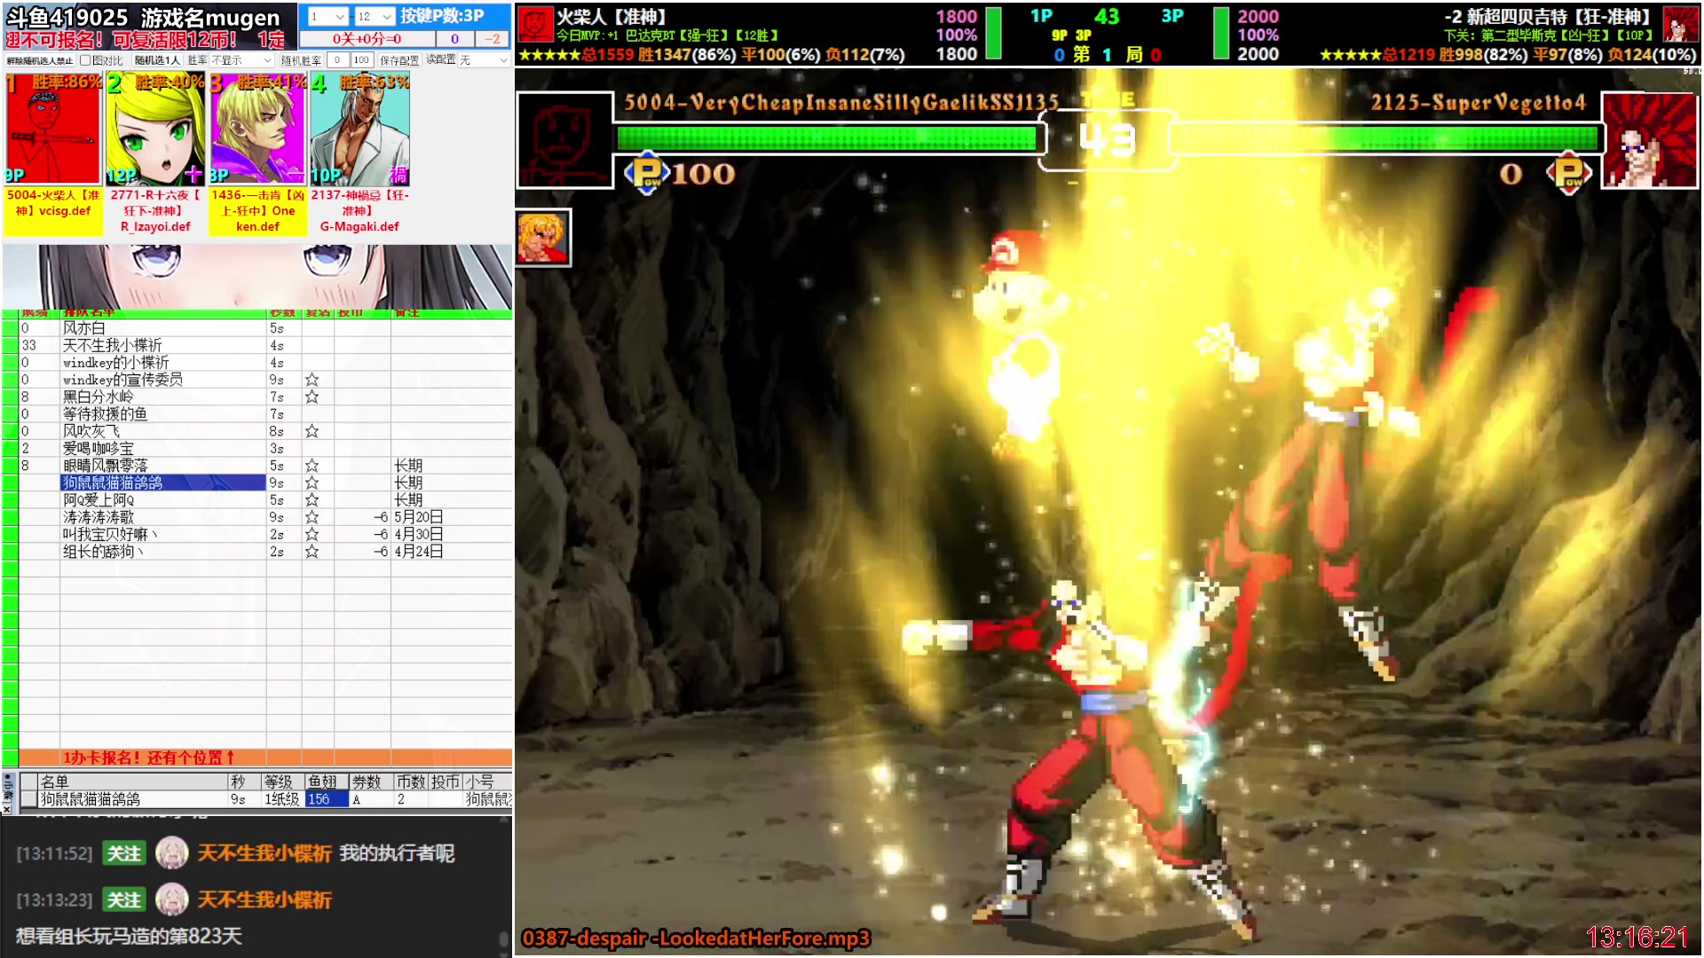
Task: Toggle the 图对比 checkbox
Action: pyautogui.click(x=85, y=60)
